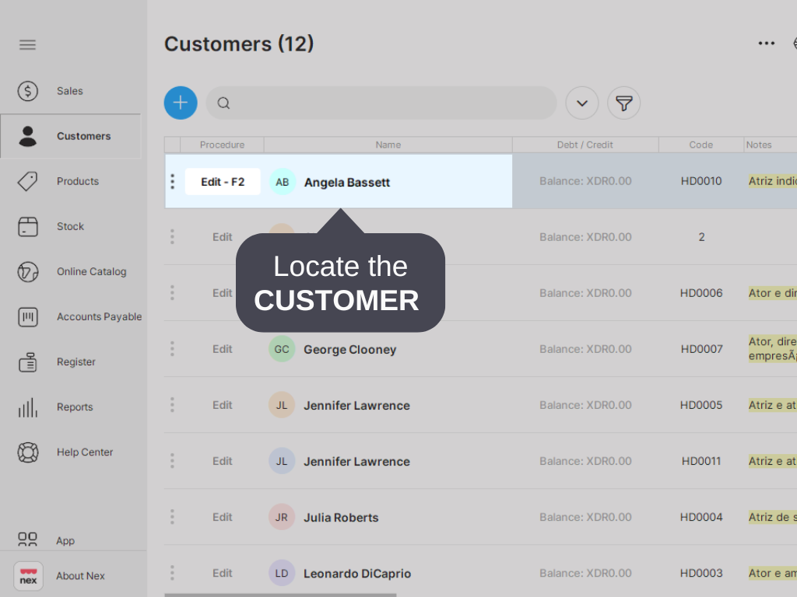Click the LD avatar for Leonardo DiCaprio
797x597 pixels.
282,573
